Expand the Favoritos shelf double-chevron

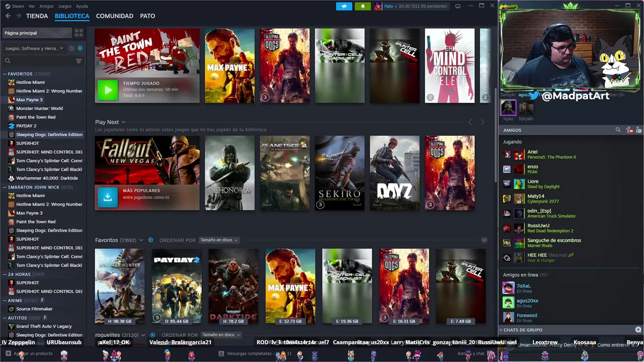click(484, 240)
